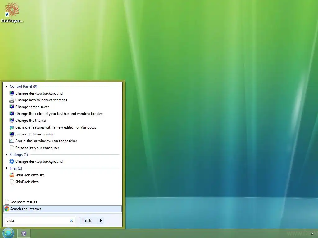Open Personalize your computer
Image resolution: width=318 pixels, height=238 pixels.
[x=37, y=148]
